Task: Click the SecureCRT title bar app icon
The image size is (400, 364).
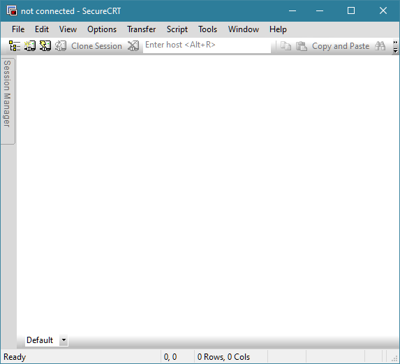Action: 12,10
